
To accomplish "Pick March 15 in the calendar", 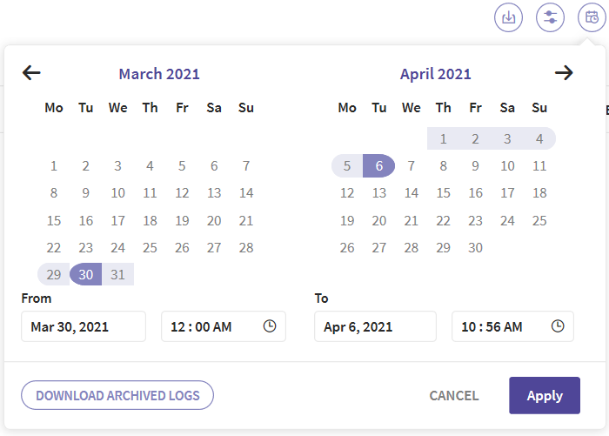I will (54, 221).
